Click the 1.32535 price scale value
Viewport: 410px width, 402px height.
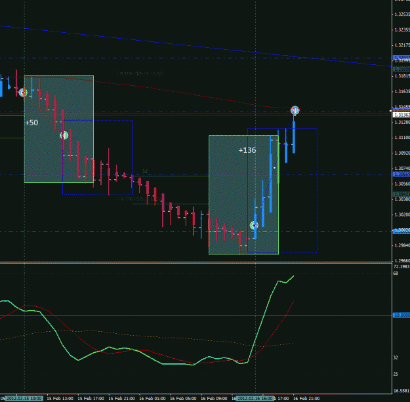[x=402, y=14]
